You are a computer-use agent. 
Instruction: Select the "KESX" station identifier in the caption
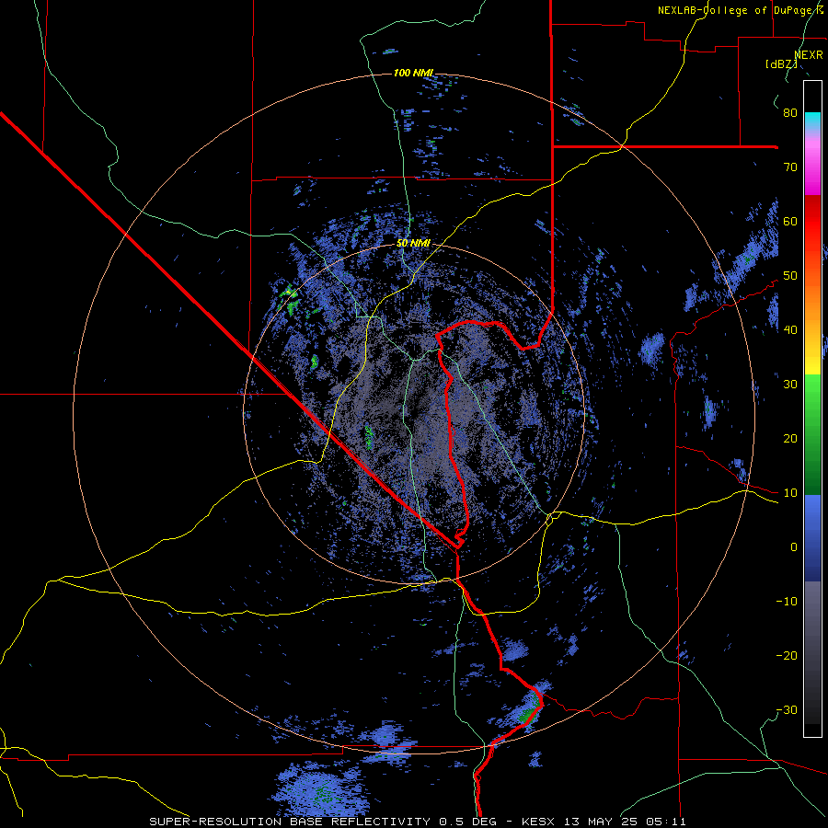click(540, 822)
